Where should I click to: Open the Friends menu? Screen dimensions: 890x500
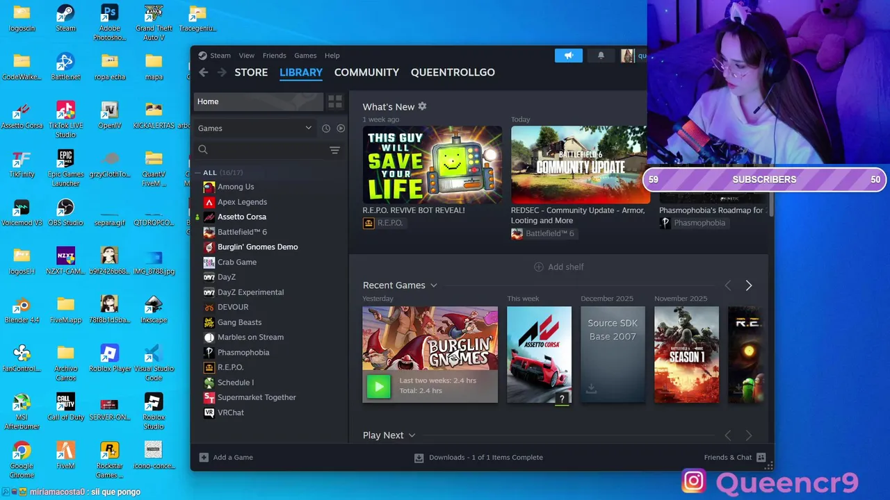coord(274,56)
